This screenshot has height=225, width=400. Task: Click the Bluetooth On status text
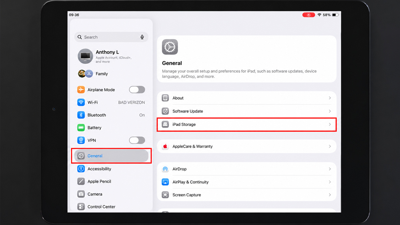point(142,115)
